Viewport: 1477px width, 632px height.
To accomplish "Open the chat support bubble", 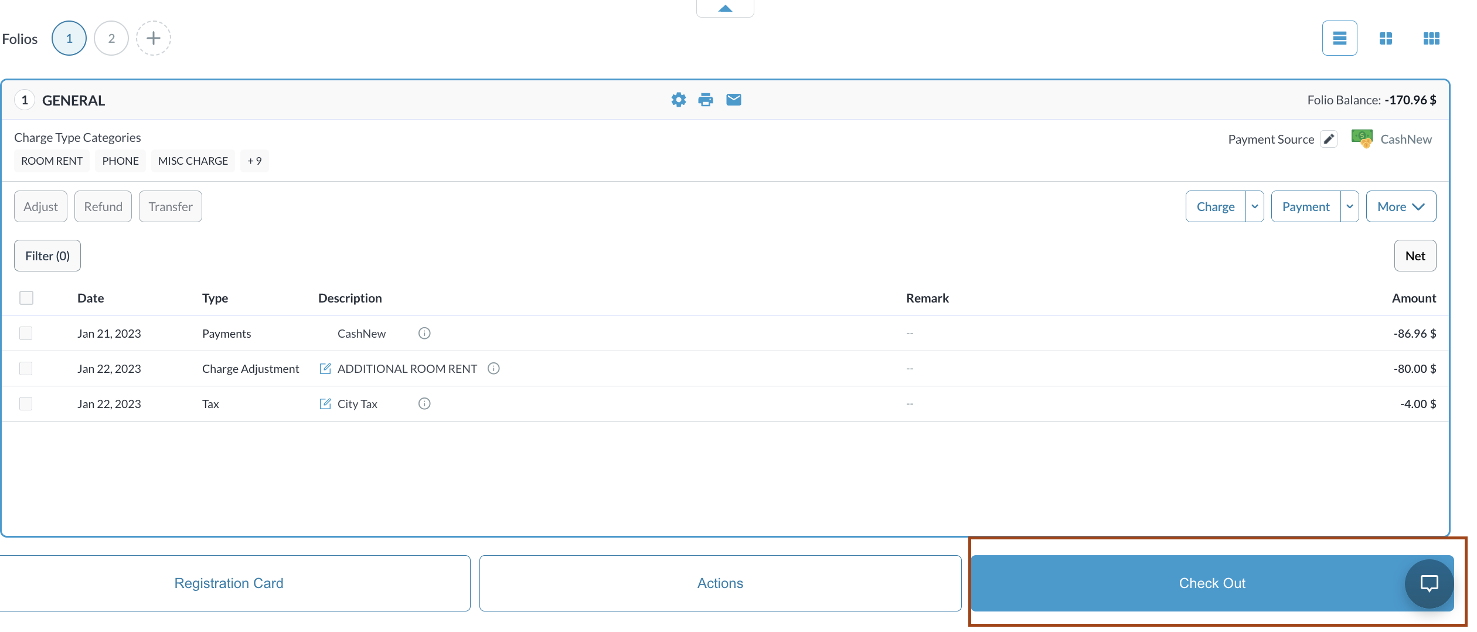I will [x=1429, y=583].
